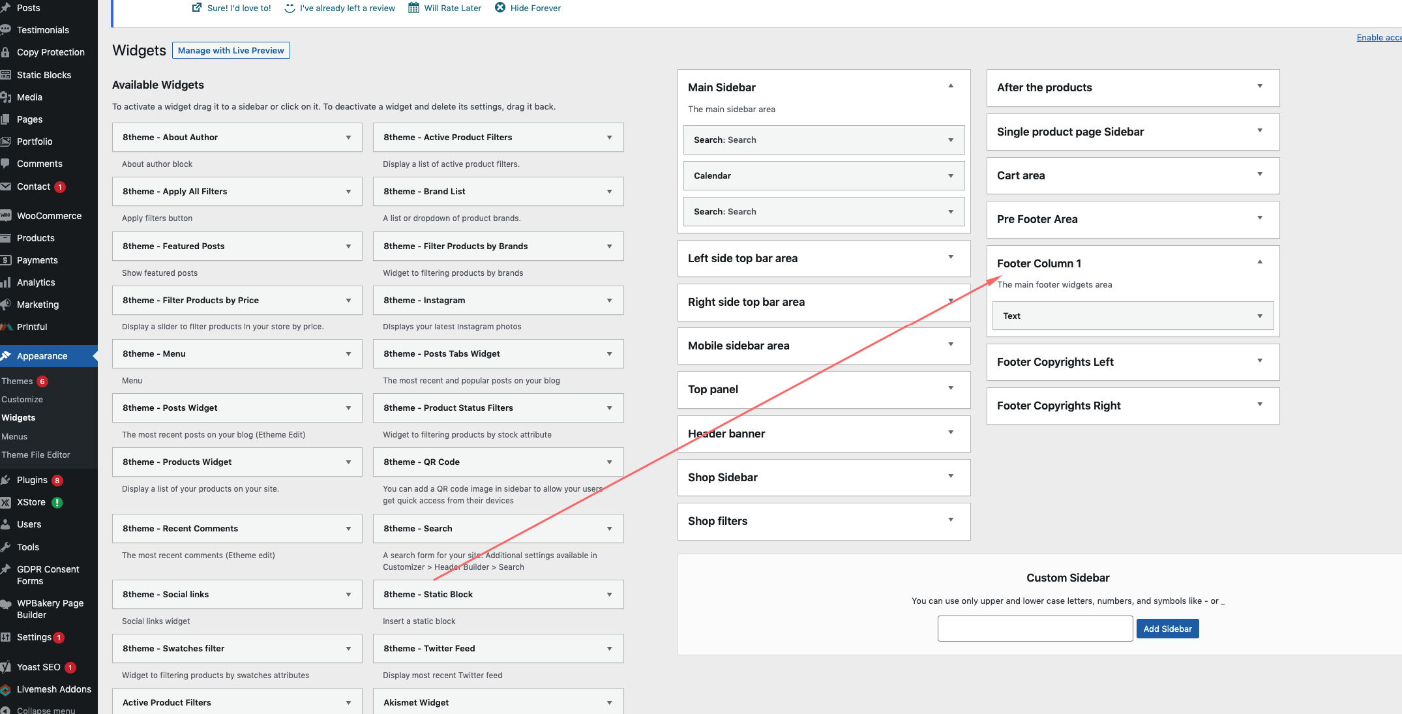Click the external link icon beside Sure! I'd love to!
The height and width of the screenshot is (714, 1402).
coord(197,8)
